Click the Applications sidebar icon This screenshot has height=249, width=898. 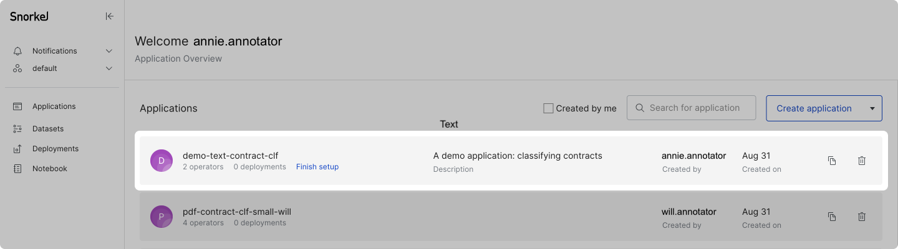pos(17,106)
